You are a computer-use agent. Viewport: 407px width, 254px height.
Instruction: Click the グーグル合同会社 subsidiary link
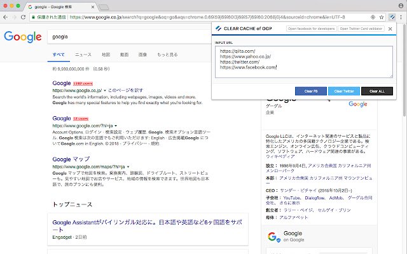click(319, 201)
